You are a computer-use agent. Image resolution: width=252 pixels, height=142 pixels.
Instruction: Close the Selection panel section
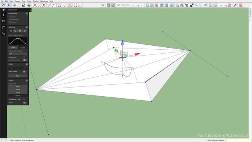point(27,27)
